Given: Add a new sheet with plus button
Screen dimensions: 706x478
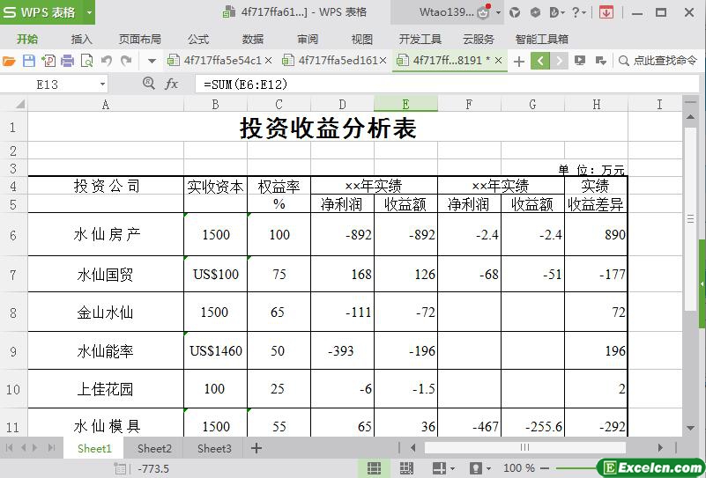Looking at the screenshot, I should [256, 448].
